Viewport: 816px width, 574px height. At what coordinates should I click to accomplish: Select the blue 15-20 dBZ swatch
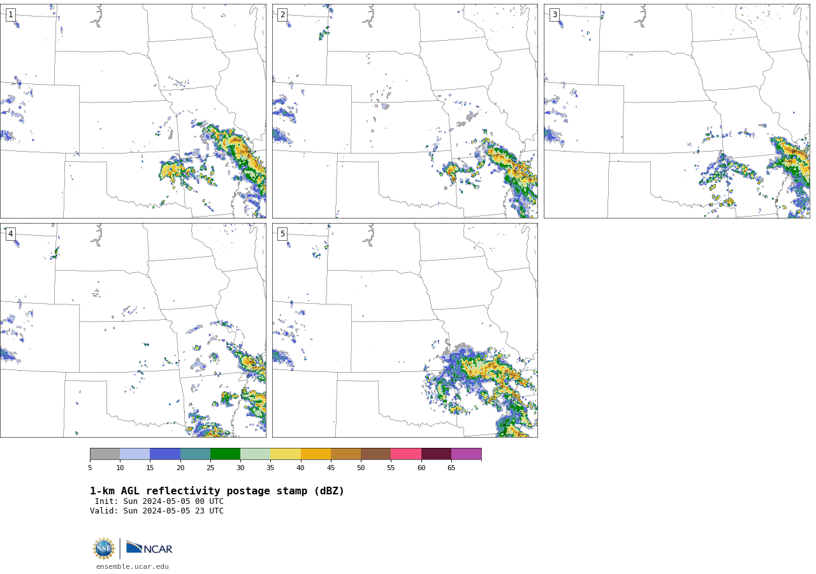pyautogui.click(x=165, y=454)
